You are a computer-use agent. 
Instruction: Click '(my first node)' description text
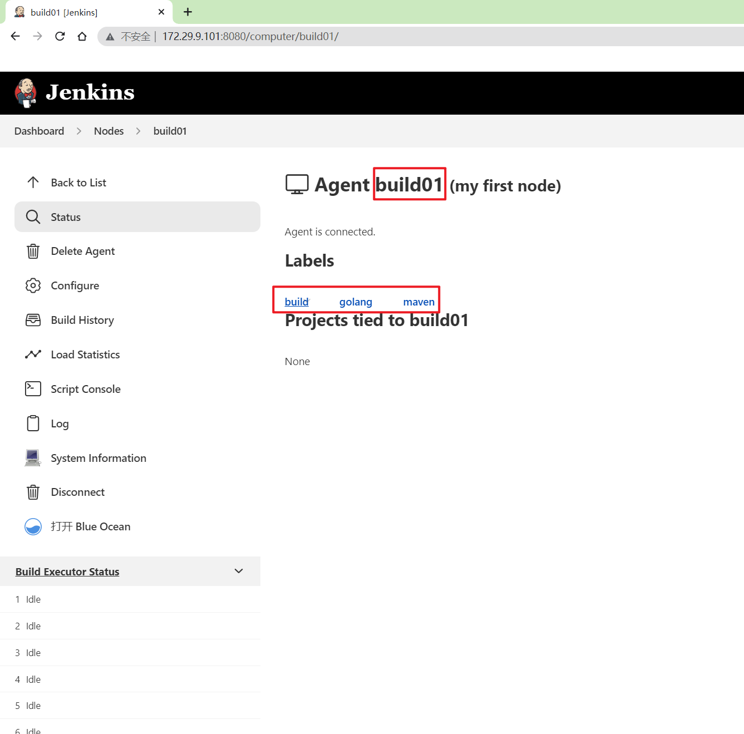(505, 185)
